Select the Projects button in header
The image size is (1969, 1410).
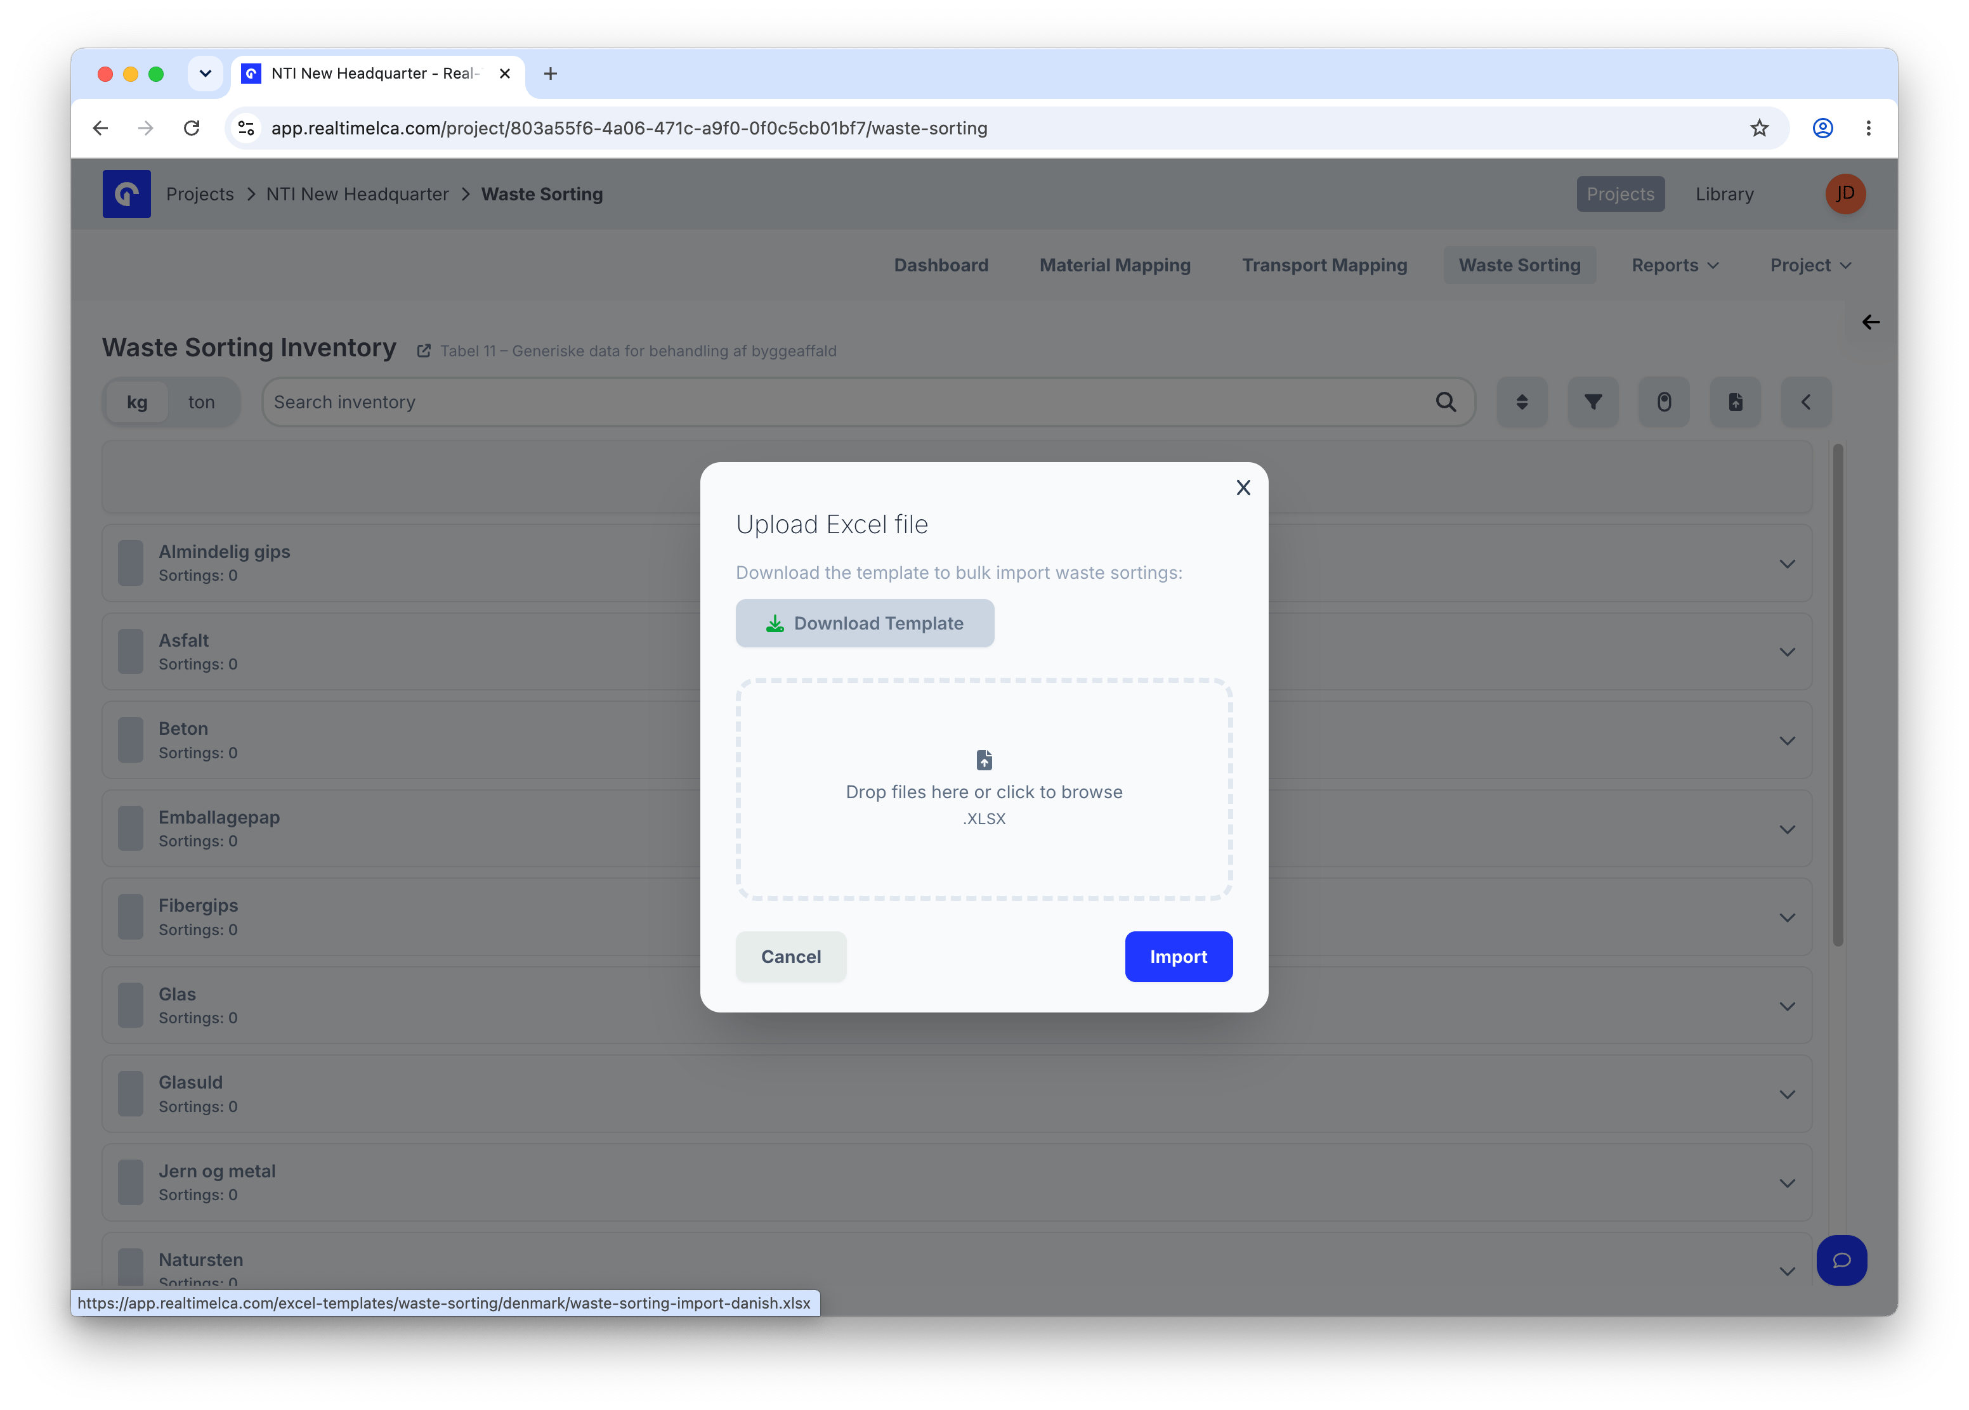(1620, 193)
